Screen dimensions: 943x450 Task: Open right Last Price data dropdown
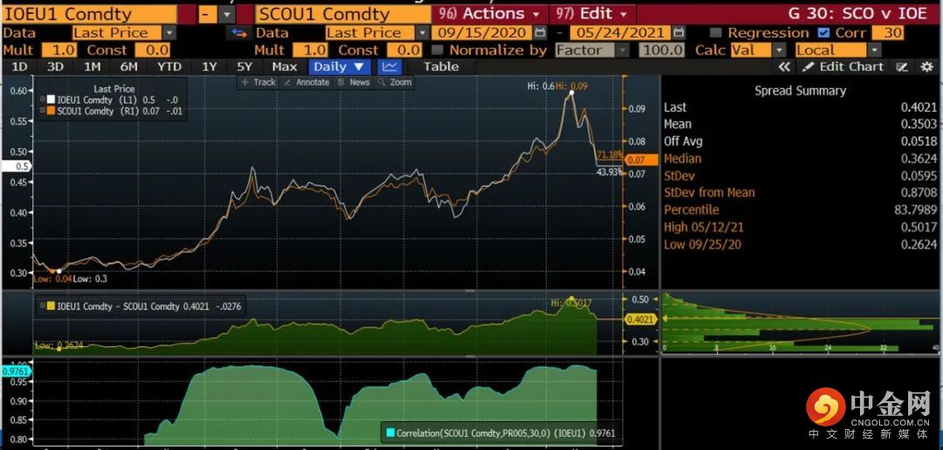point(423,33)
